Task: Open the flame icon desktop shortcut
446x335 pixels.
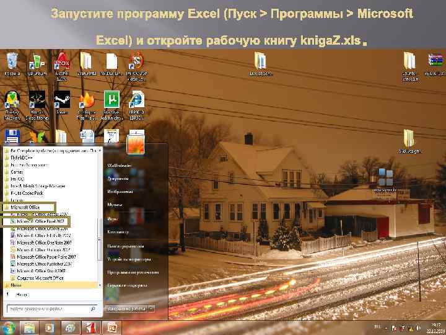Action: [x=87, y=105]
